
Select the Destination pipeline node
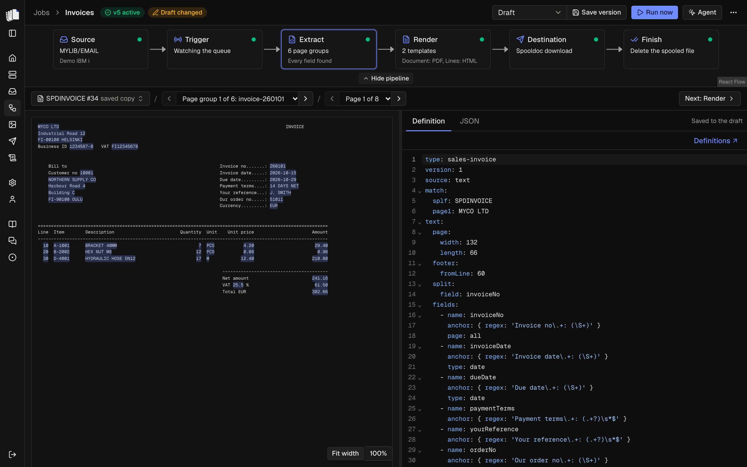557,49
